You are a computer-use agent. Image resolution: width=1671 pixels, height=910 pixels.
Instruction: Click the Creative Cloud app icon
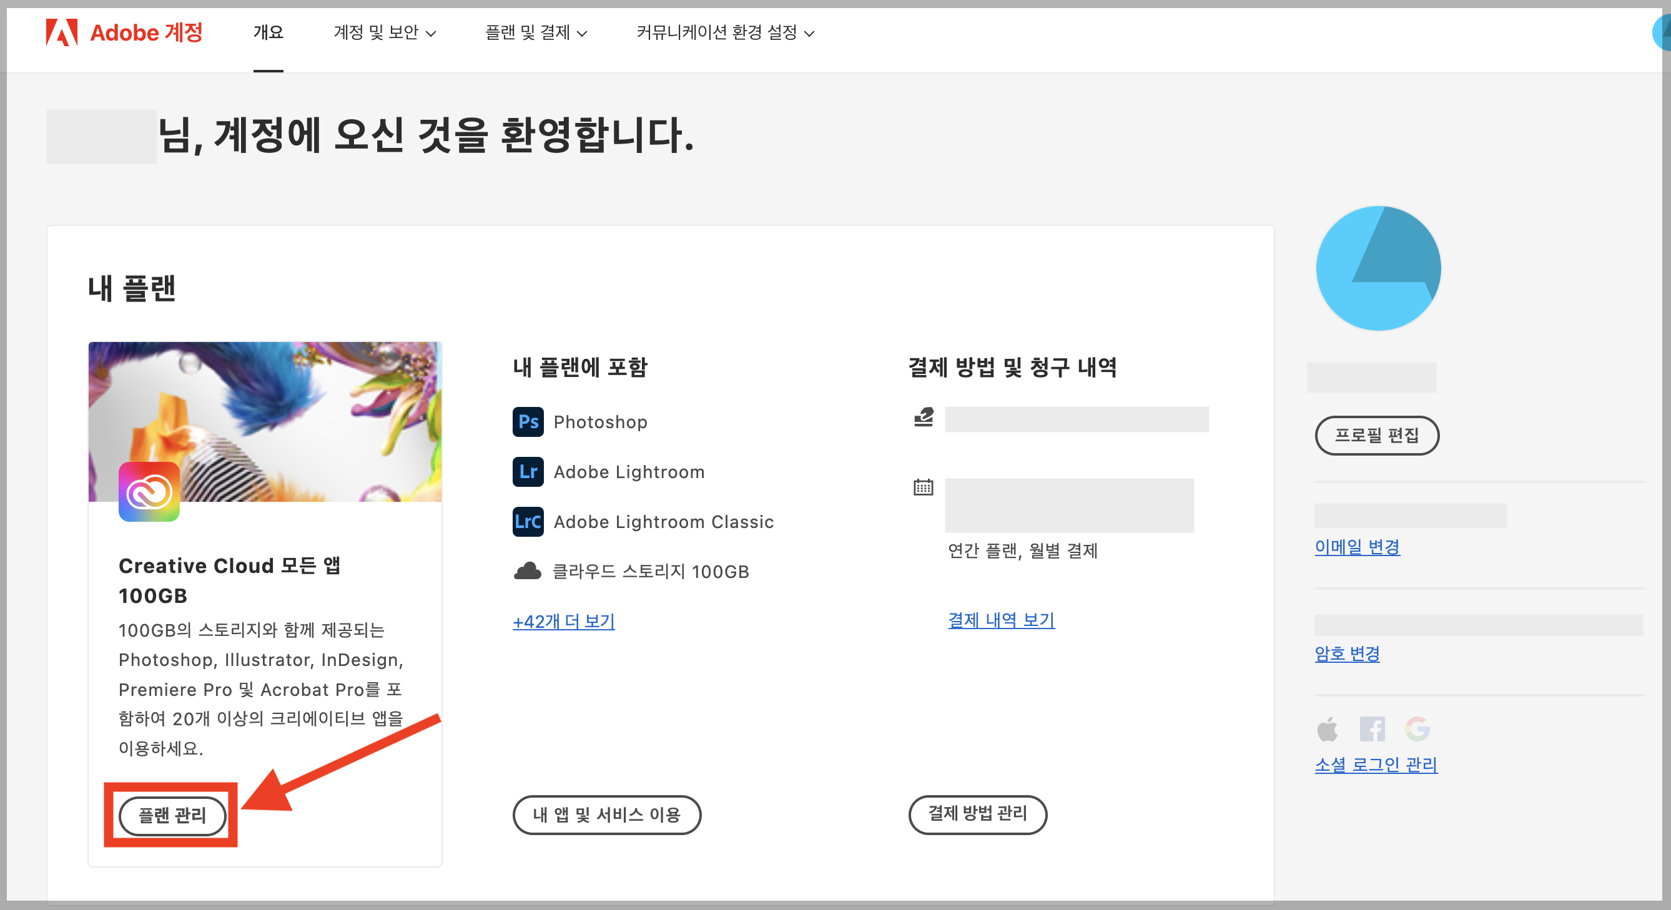(x=149, y=492)
